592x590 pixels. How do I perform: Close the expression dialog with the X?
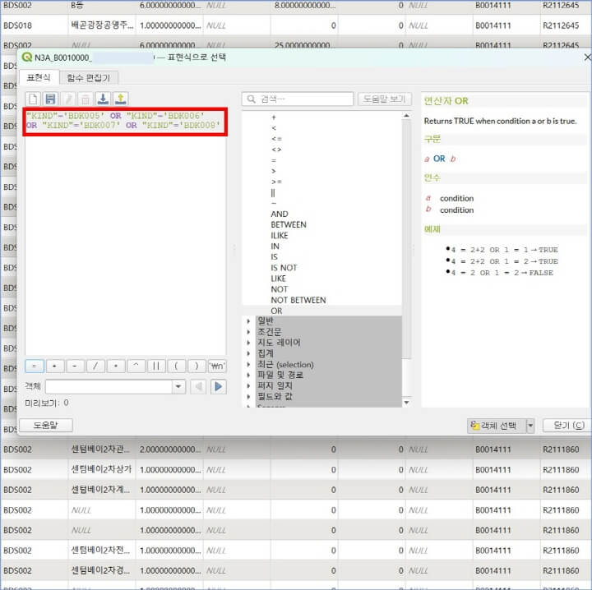(x=587, y=58)
